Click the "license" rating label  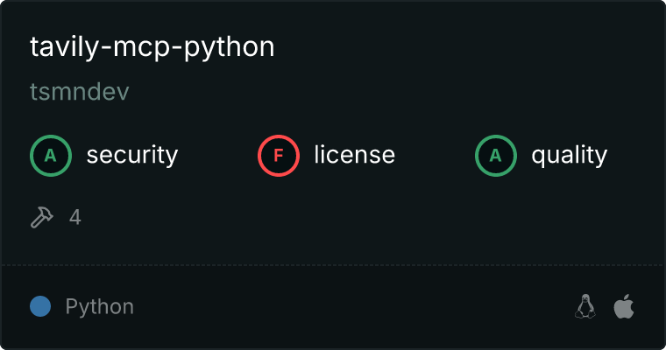coord(355,156)
